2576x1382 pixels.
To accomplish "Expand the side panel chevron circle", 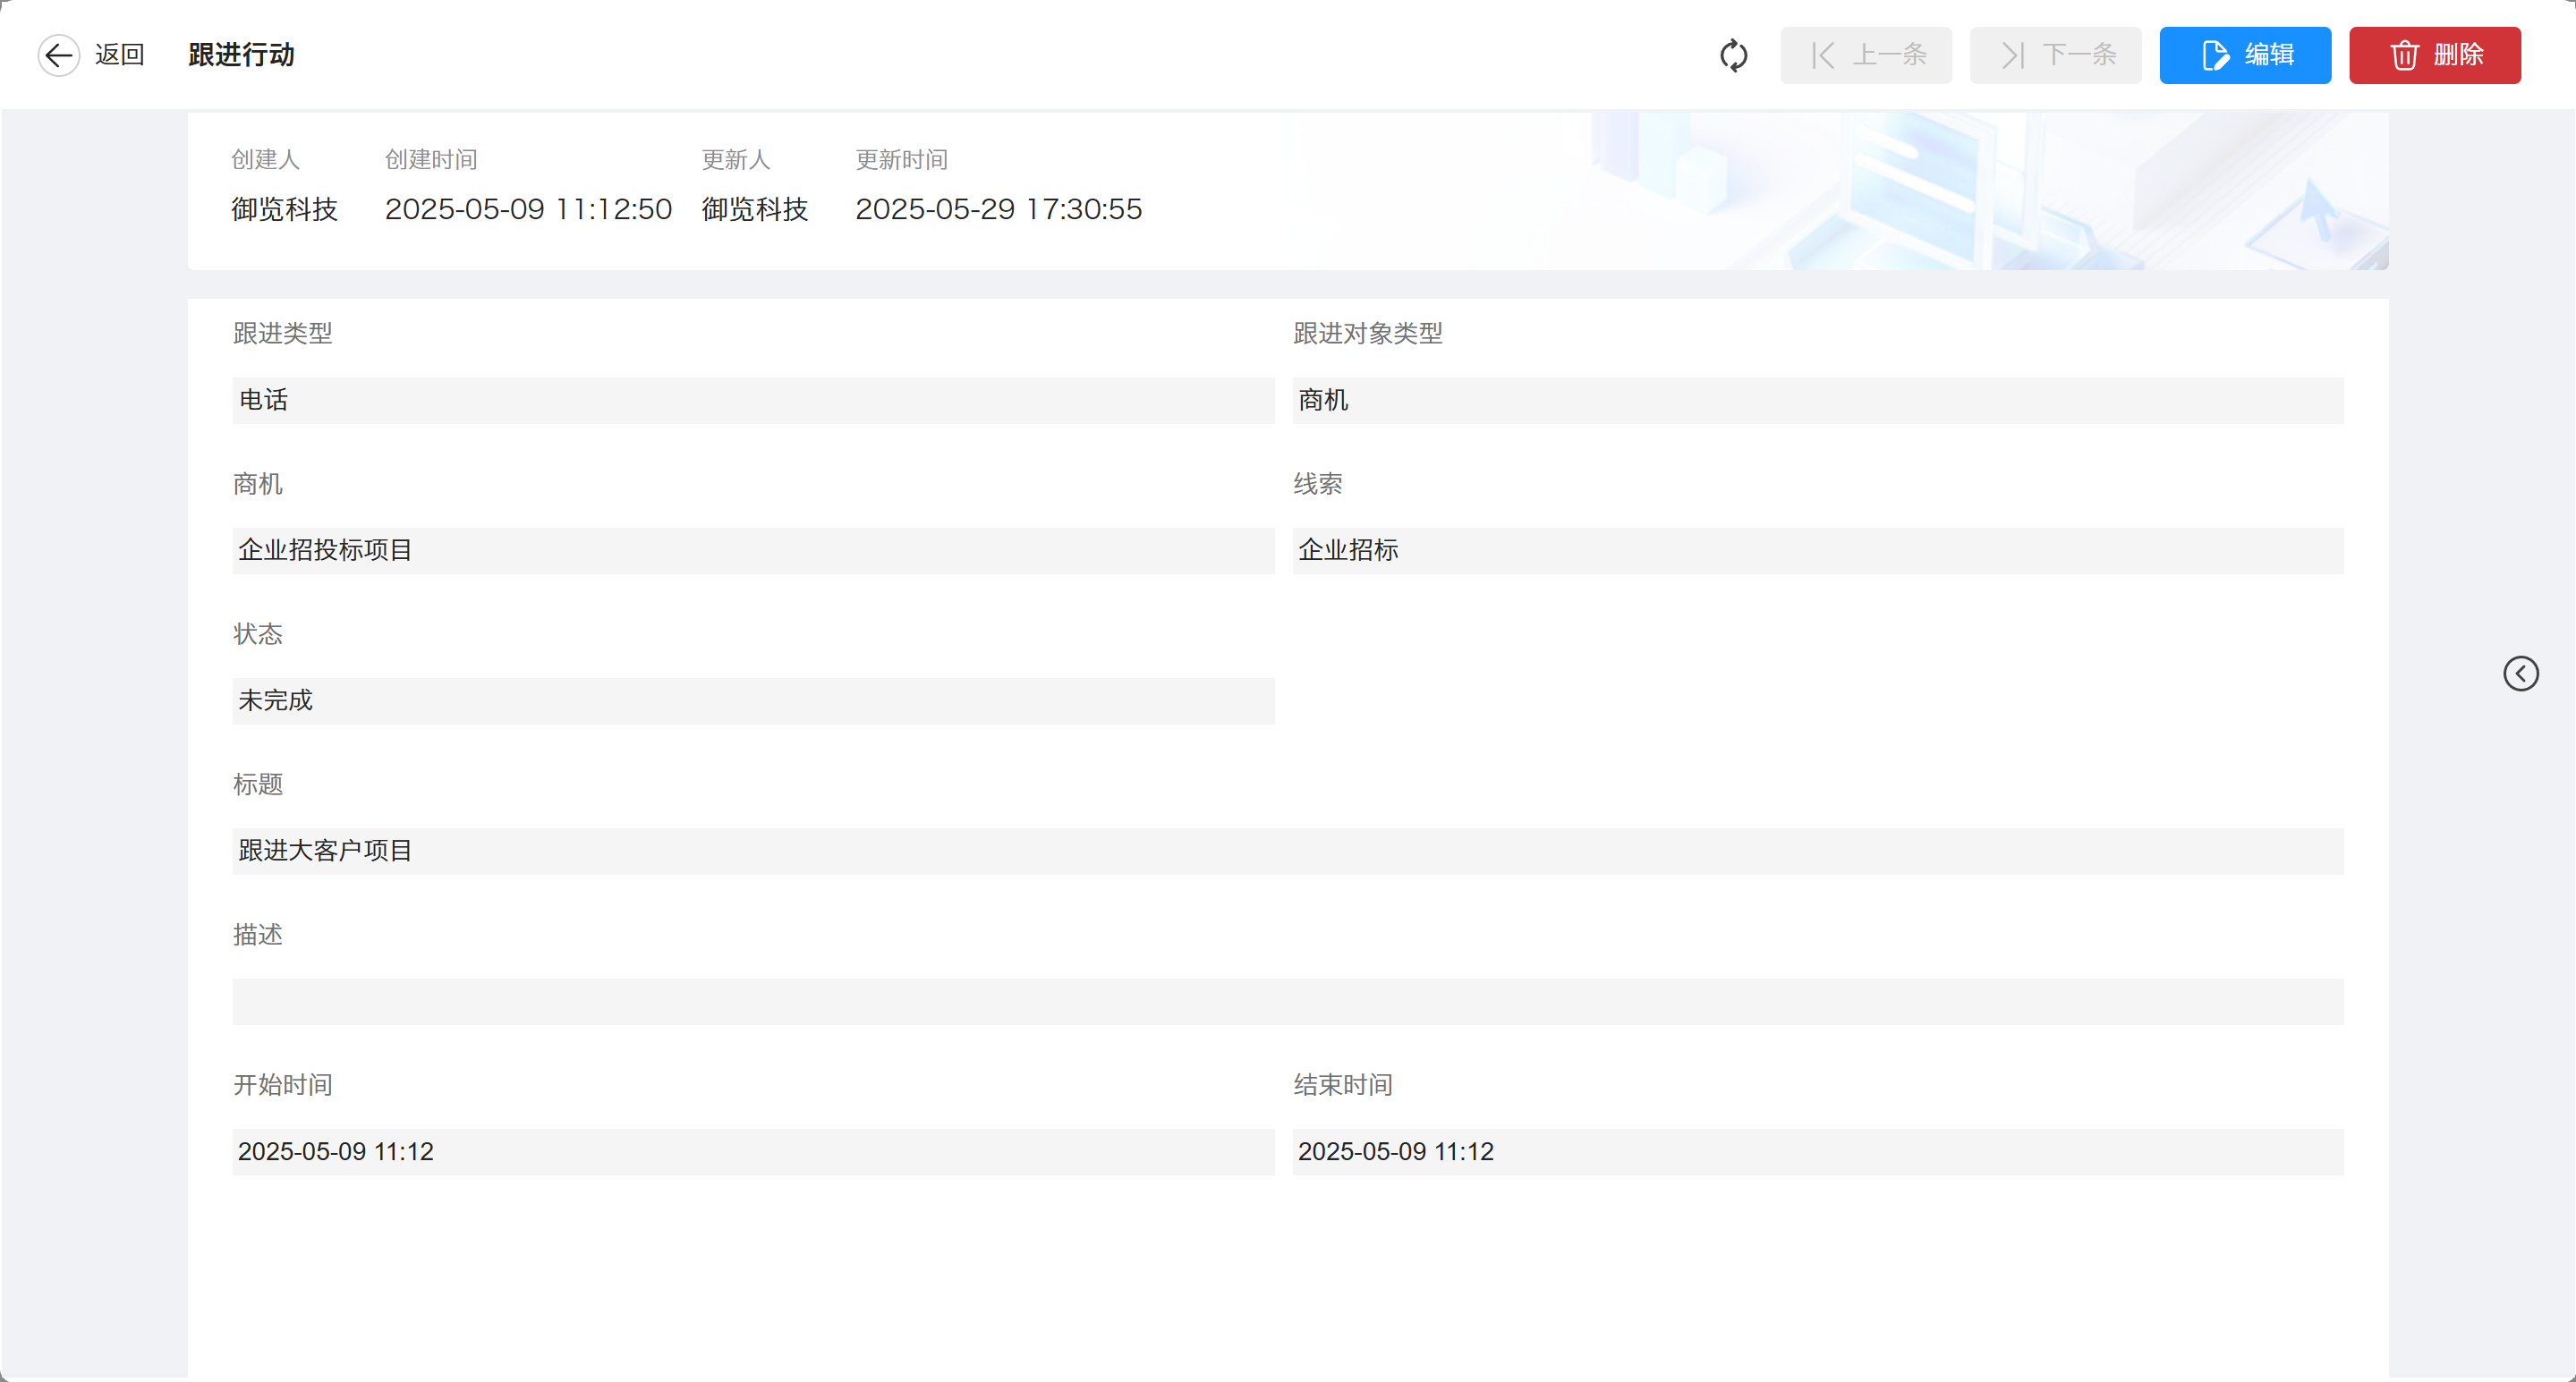I will 2521,673.
